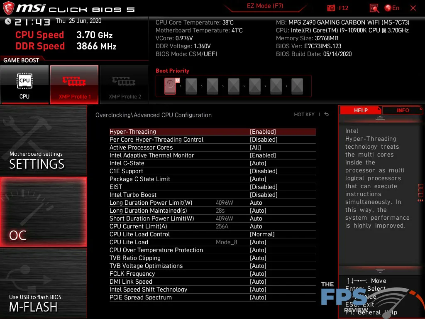This screenshot has height=319, width=425.
Task: Change language with the En globe icon
Action: 392,8
